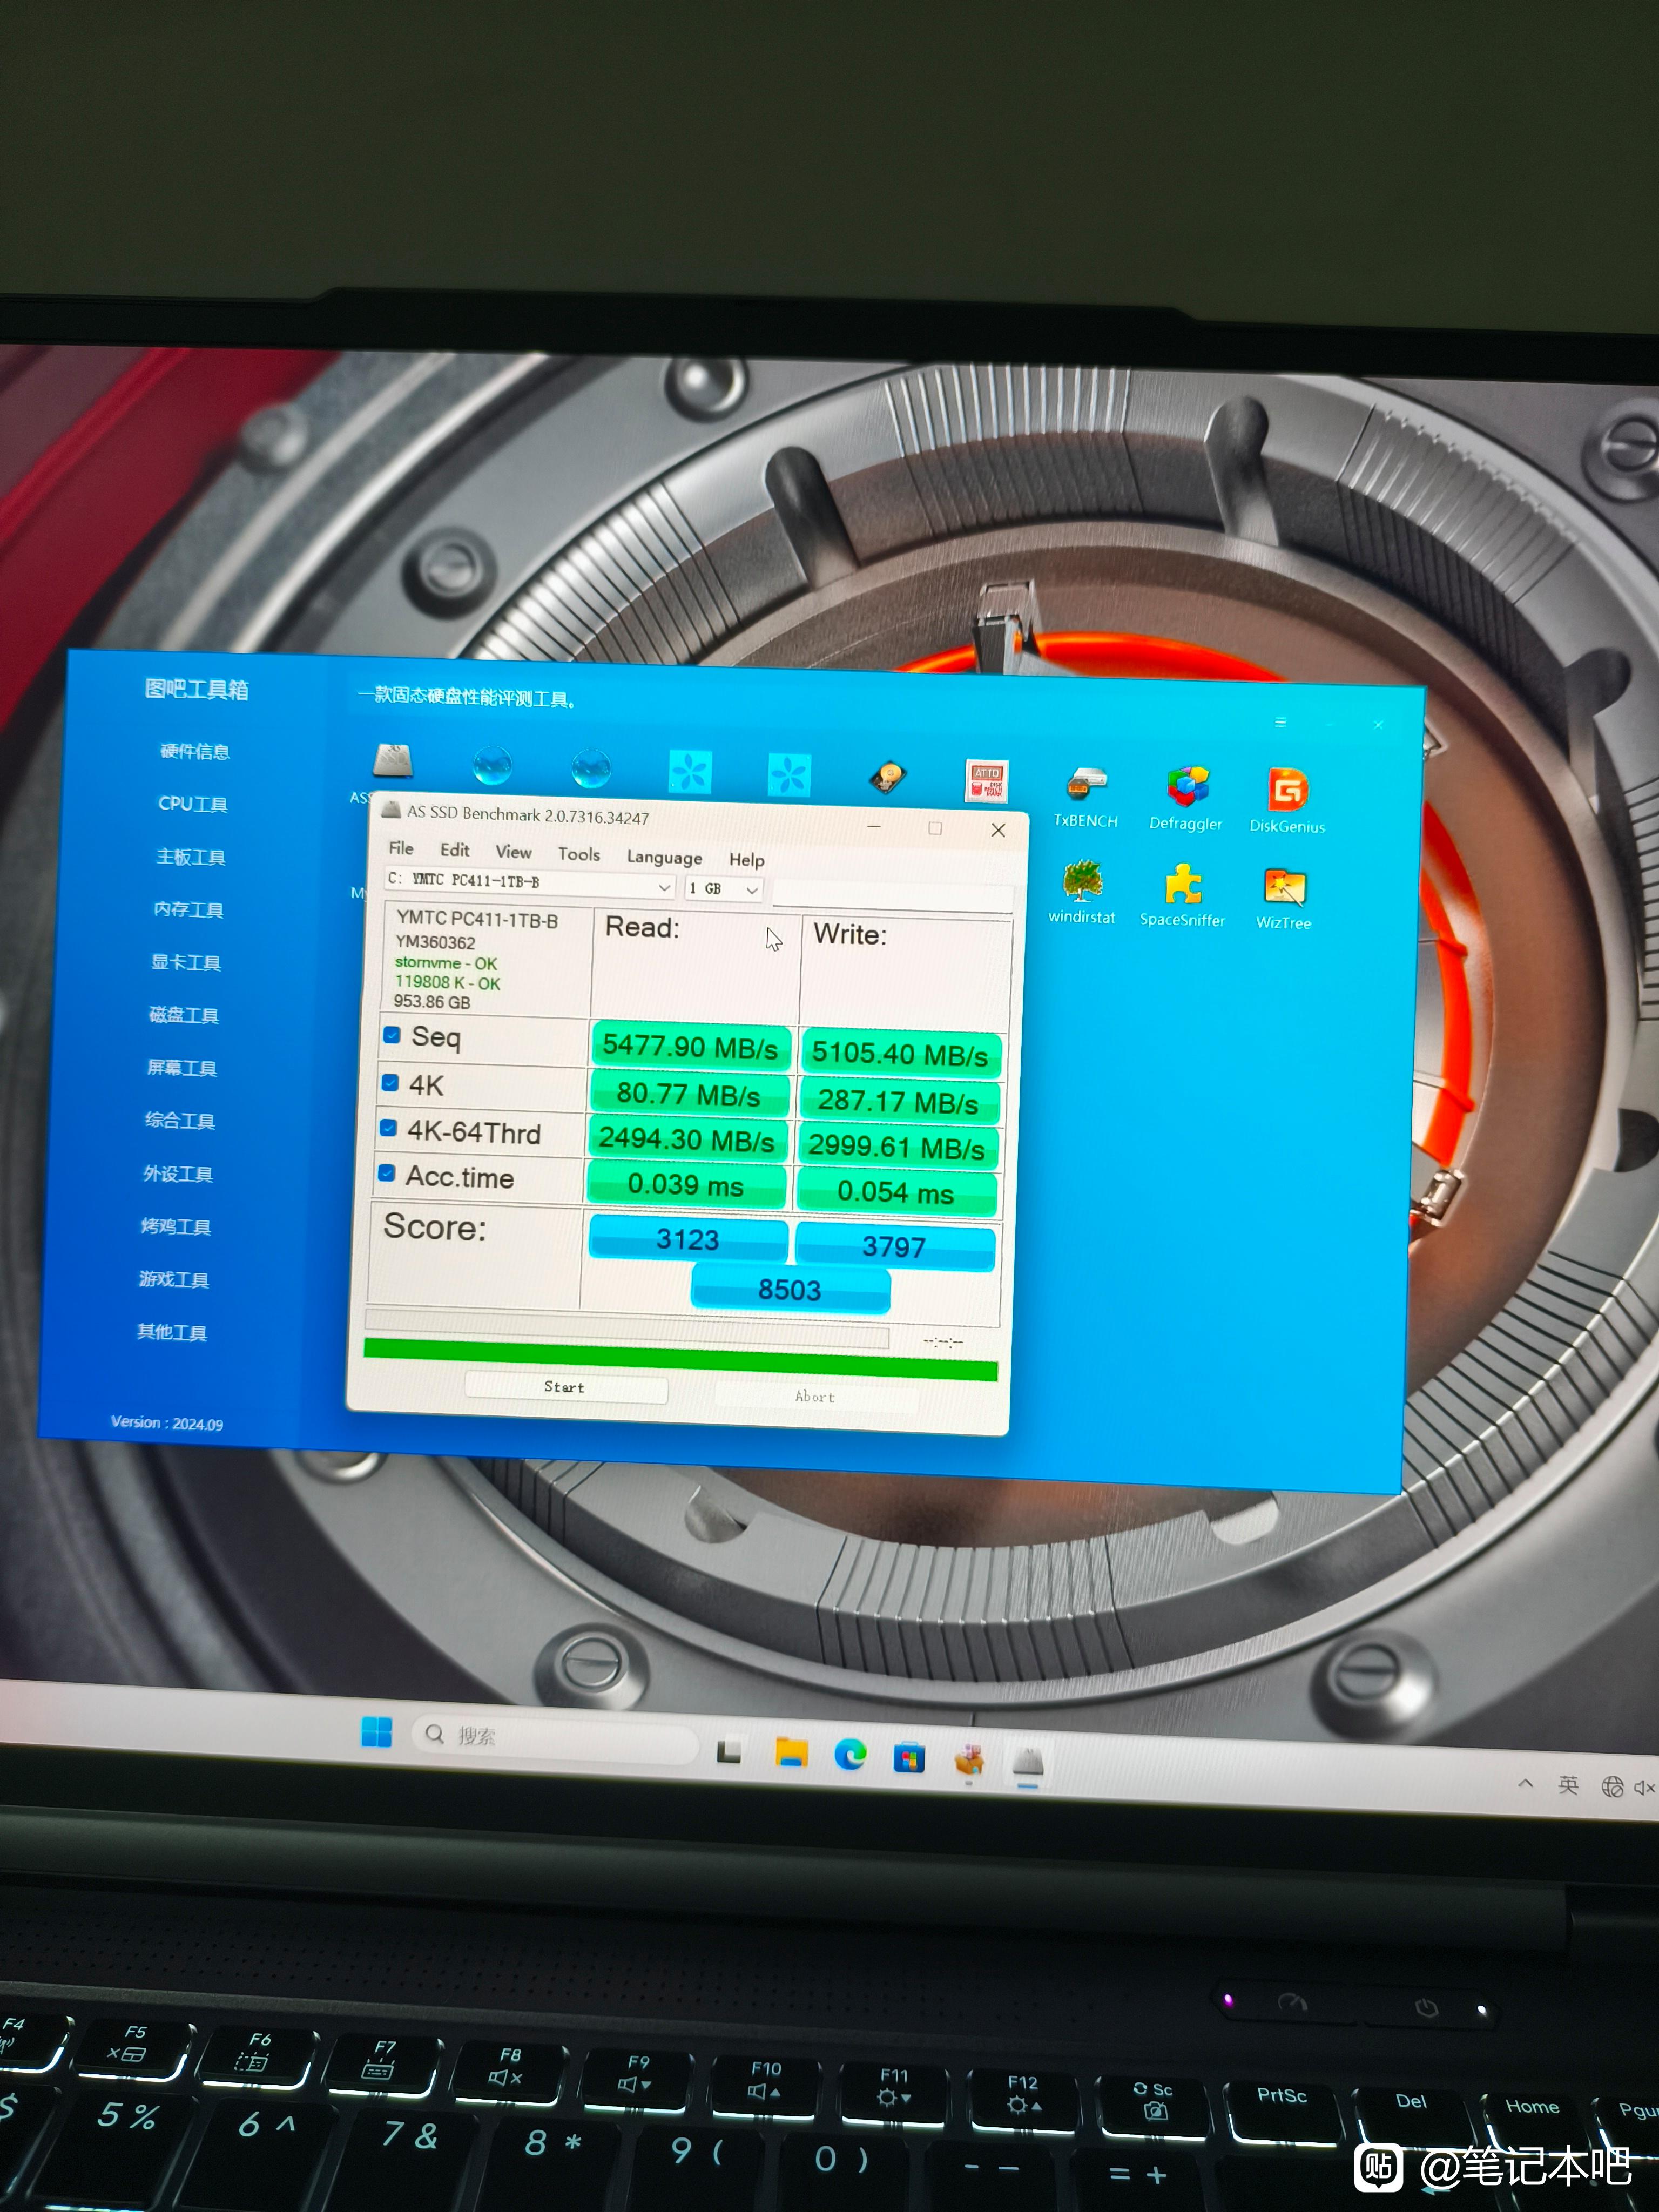Open the Defraggler tool
The width and height of the screenshot is (1659, 2212).
pyautogui.click(x=1186, y=799)
